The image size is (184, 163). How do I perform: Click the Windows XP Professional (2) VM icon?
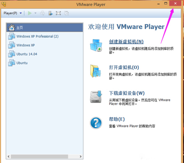coord(12,36)
